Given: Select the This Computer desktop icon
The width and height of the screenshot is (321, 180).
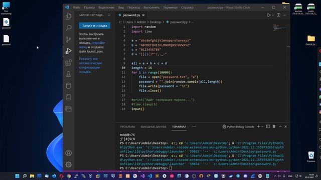Looking at the screenshot, I should pos(6,8).
